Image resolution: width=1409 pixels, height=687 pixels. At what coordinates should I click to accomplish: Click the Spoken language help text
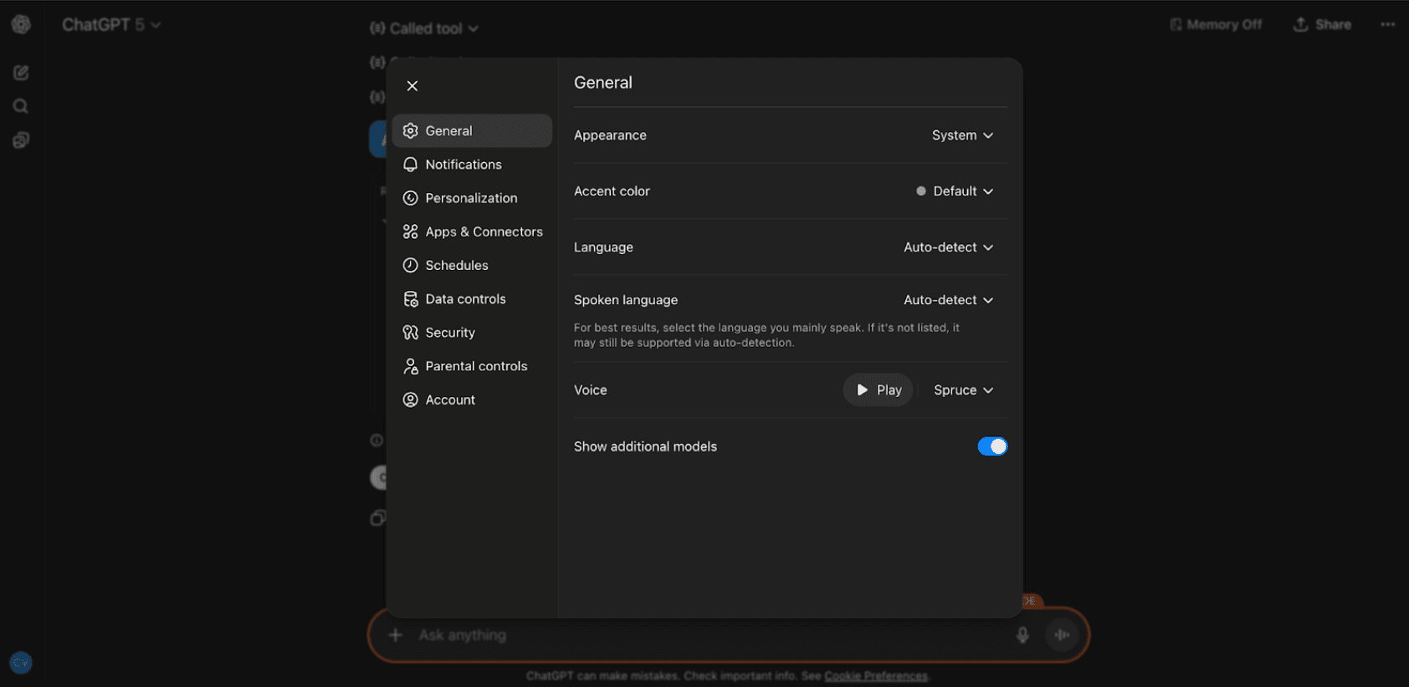766,335
